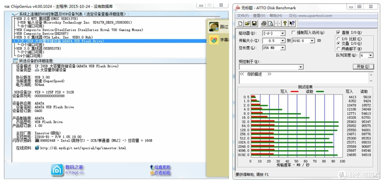Click the 作者邮箱 envelope icon
The height and width of the screenshot is (183, 384).
point(152,173)
